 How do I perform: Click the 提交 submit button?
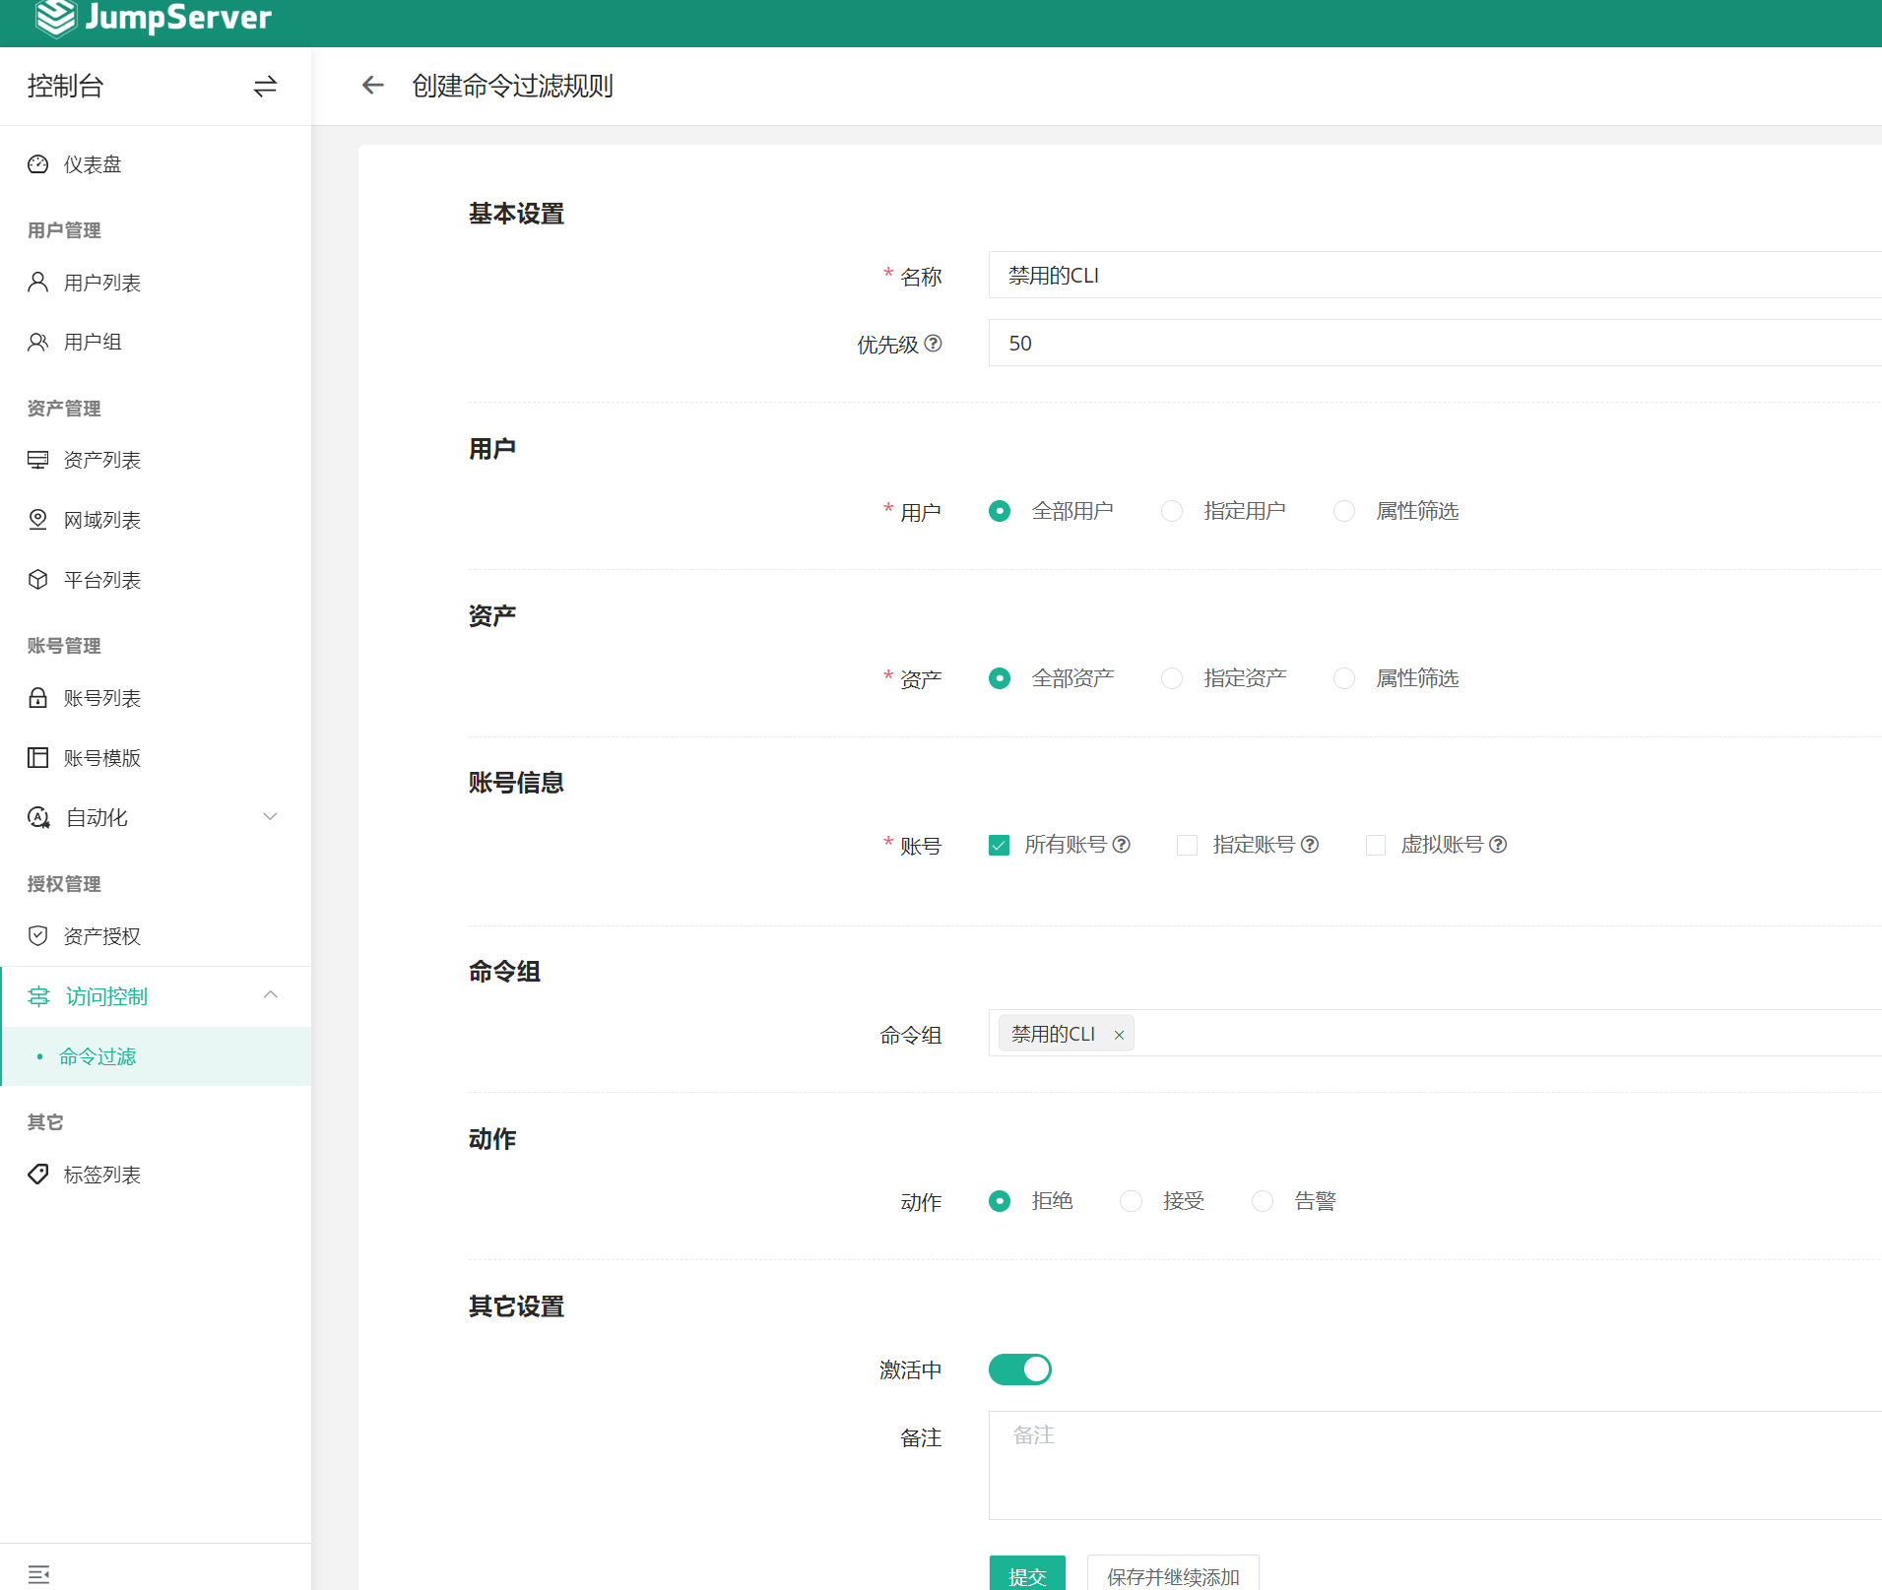(x=1026, y=1574)
